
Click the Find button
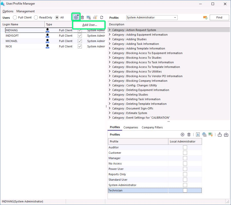(219, 17)
